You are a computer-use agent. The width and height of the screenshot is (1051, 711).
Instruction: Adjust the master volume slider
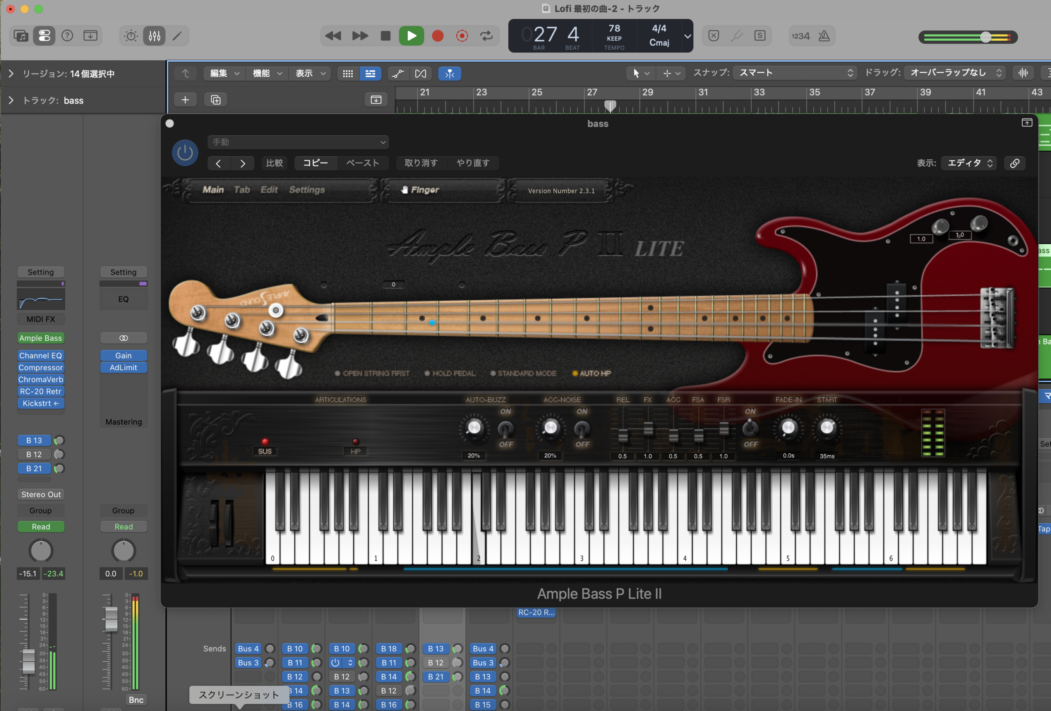point(985,37)
